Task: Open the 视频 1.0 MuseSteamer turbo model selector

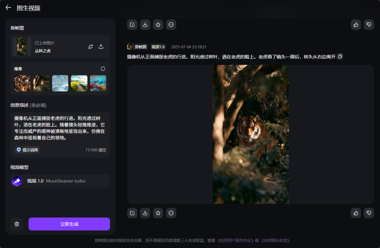Action: tap(60, 181)
